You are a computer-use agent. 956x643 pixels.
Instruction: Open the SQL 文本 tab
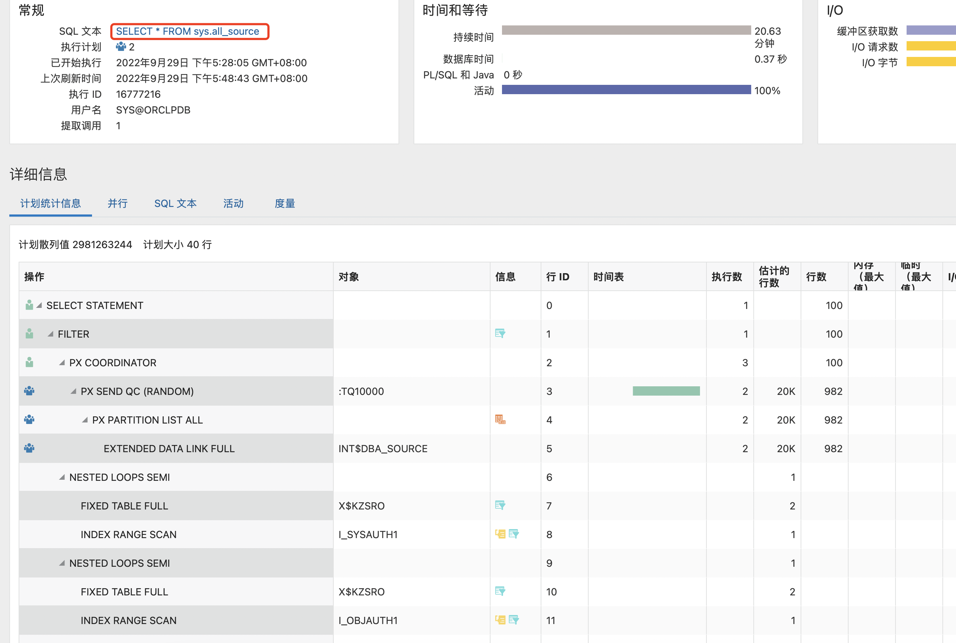tap(175, 203)
